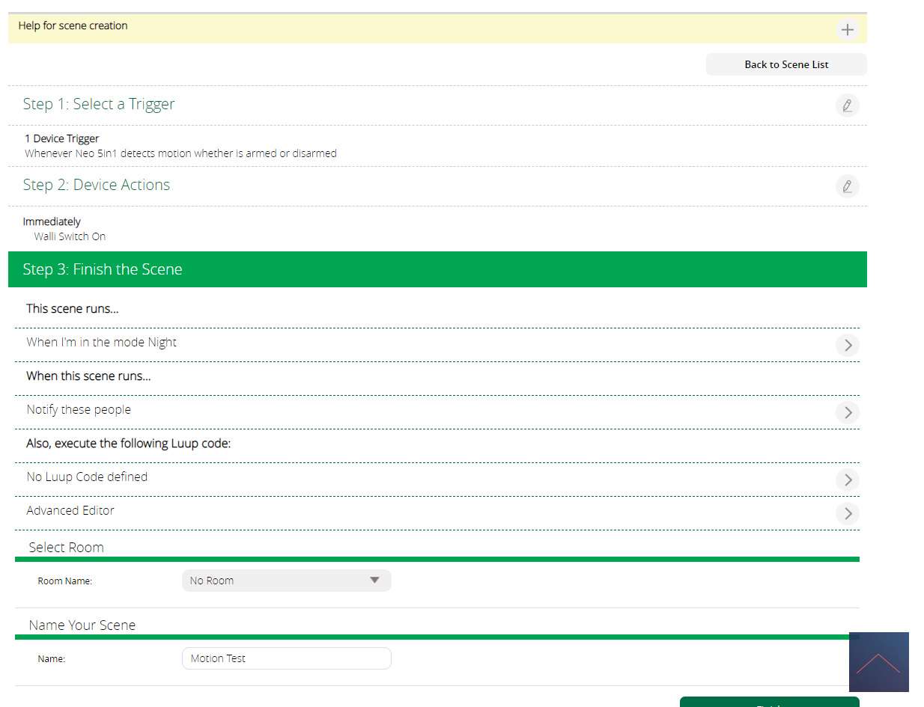Select the Step 3: Finish the Scene header

pyautogui.click(x=103, y=269)
